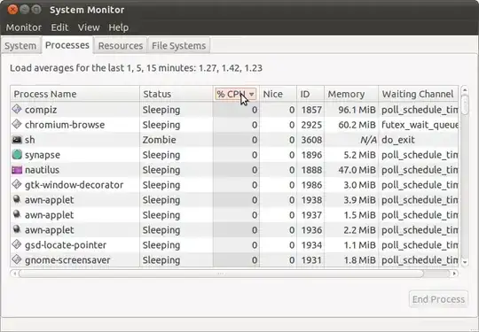The image size is (479, 332).
Task: Click the do_exit waiting channel
Action: point(398,140)
